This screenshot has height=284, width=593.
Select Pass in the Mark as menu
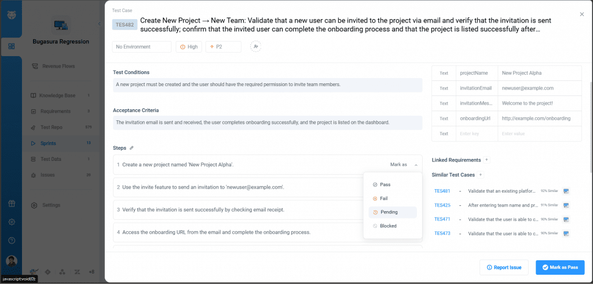[385, 185]
